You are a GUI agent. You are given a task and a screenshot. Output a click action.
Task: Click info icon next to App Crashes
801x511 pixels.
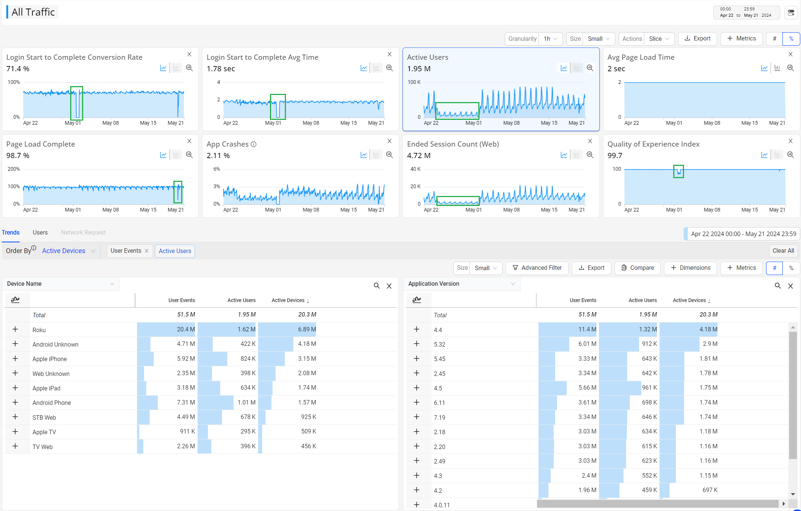click(254, 144)
